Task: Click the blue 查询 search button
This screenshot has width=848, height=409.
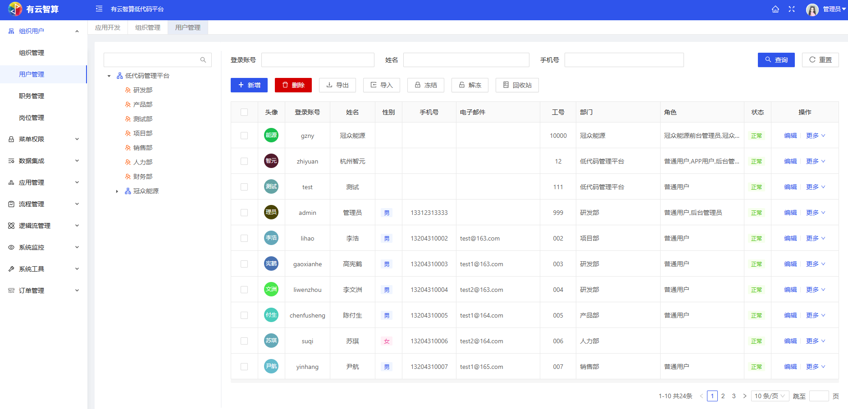Action: coord(776,60)
